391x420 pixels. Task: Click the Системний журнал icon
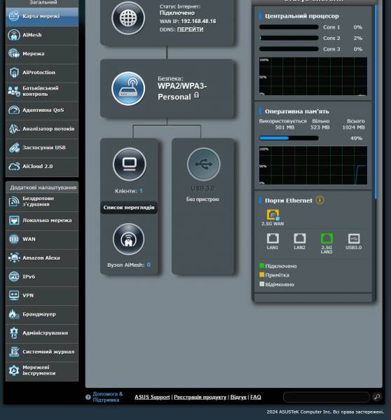click(x=14, y=351)
